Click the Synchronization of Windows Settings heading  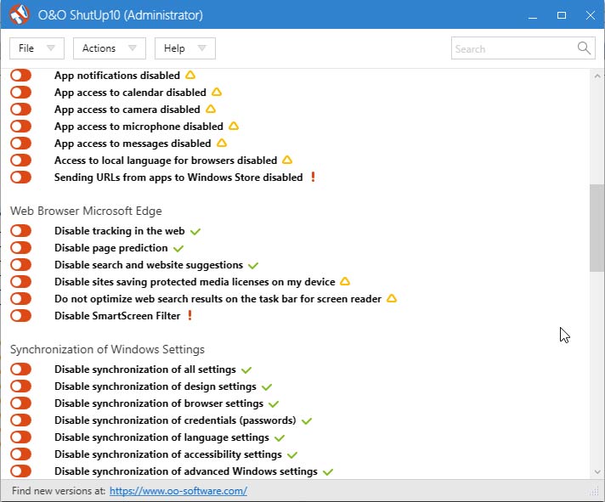[107, 349]
